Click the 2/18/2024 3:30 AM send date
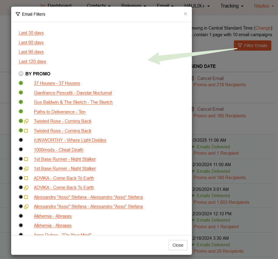Screen dimensions: 278x259 [x=210, y=238]
